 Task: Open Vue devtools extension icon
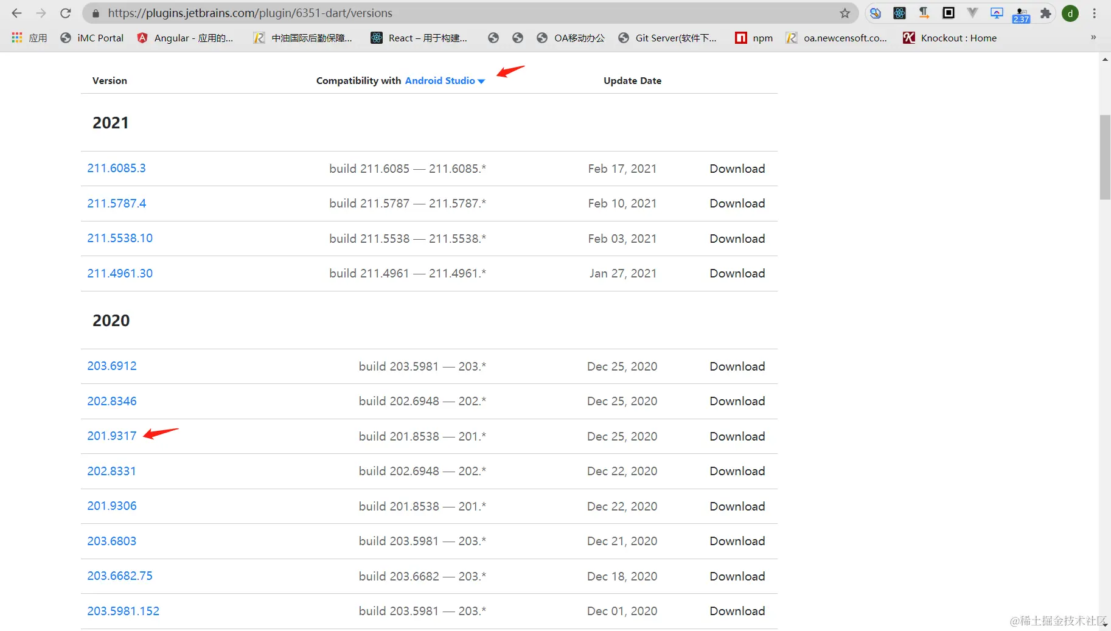[973, 13]
